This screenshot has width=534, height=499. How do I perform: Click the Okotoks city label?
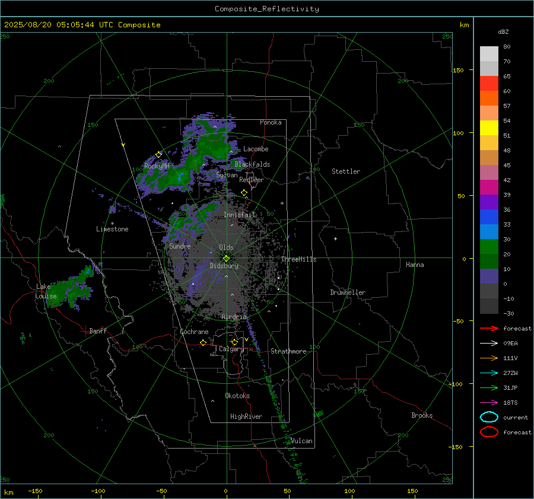[x=237, y=396]
